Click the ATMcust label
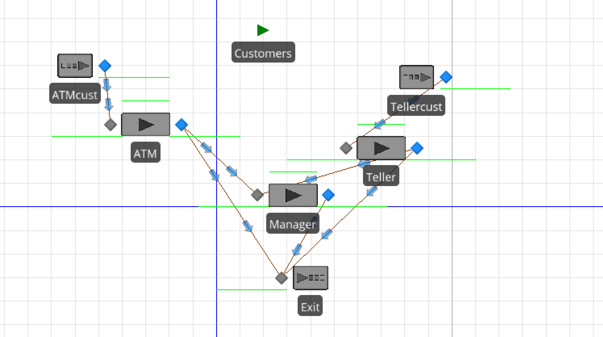 [x=75, y=94]
